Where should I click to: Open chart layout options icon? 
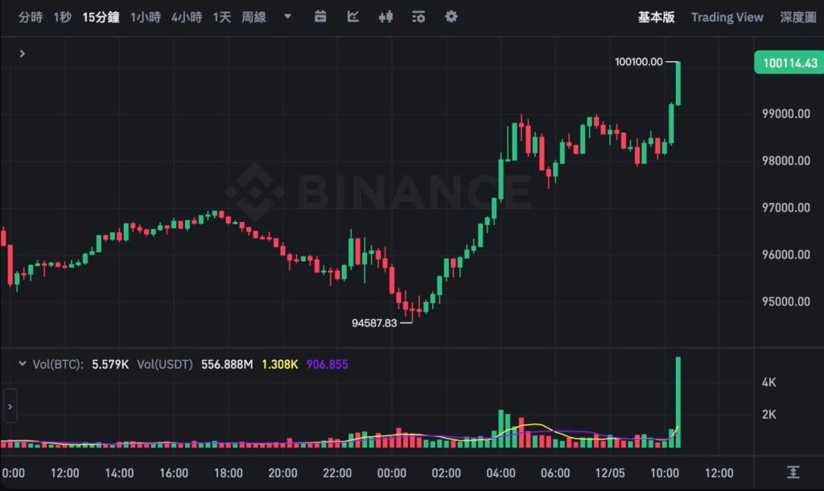pyautogui.click(x=418, y=17)
